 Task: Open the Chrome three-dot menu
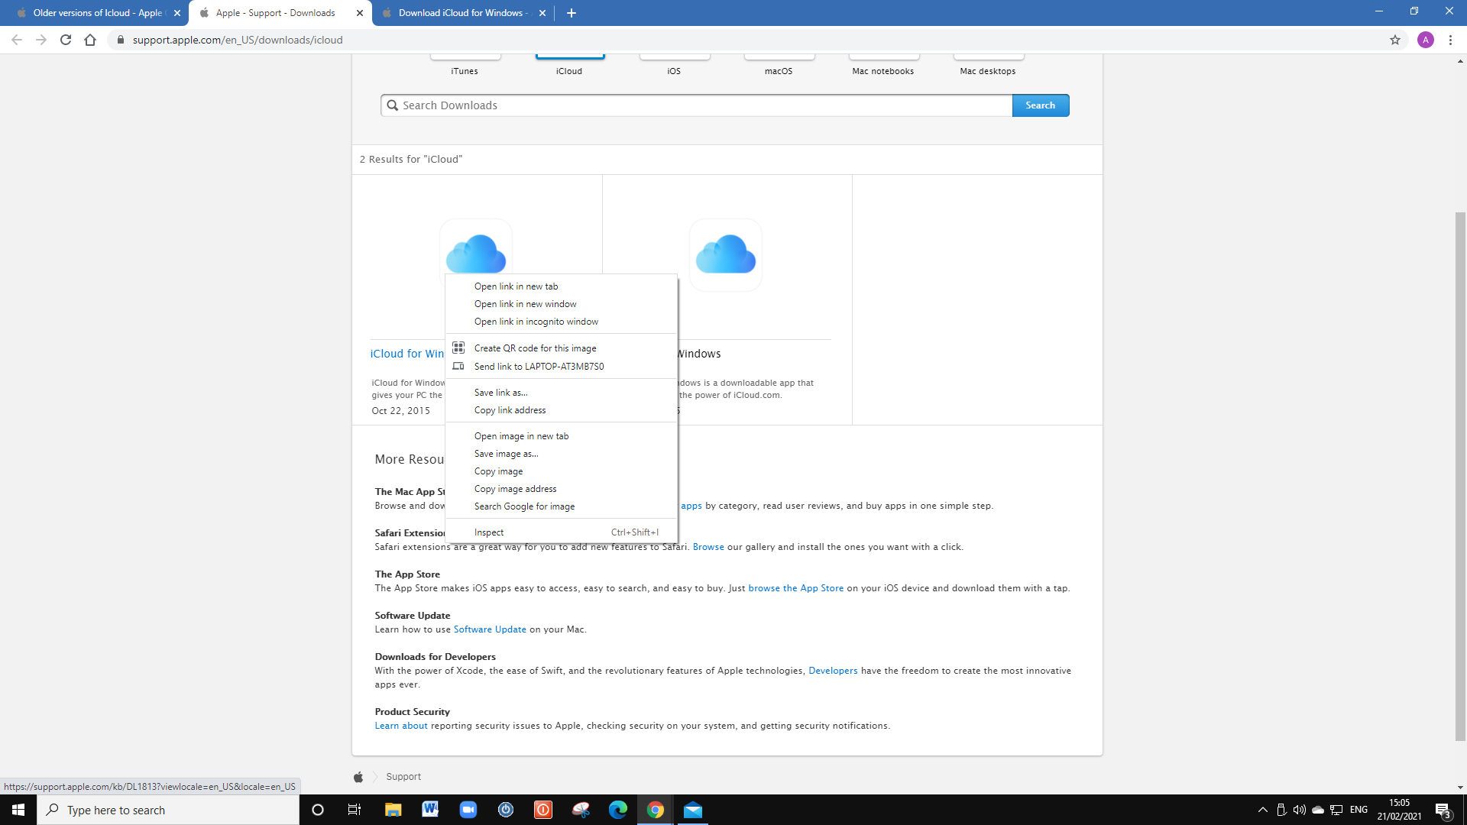(1450, 40)
